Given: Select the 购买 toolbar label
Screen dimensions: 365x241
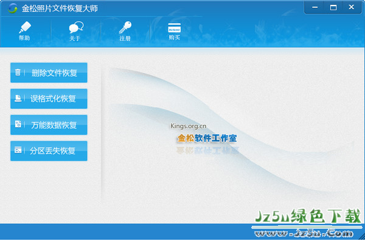Looking at the screenshot, I should 175,38.
